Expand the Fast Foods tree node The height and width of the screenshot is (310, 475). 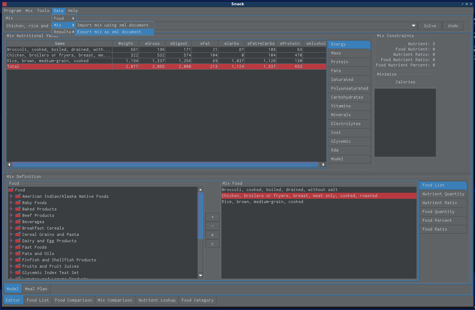(x=11, y=247)
